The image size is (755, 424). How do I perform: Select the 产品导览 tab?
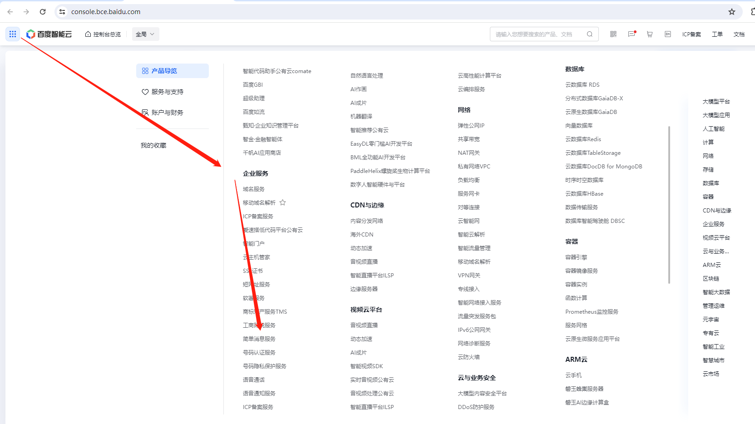coord(172,71)
